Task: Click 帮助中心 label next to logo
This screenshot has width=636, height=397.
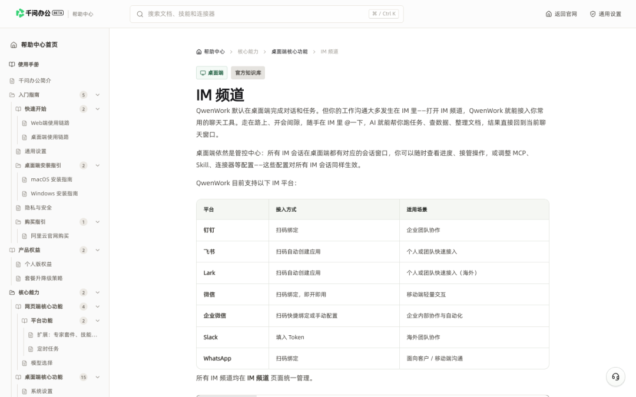Action: coord(83,14)
